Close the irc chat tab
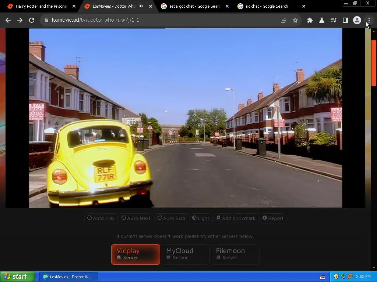Viewport: 377px width, 282px height. point(304,6)
